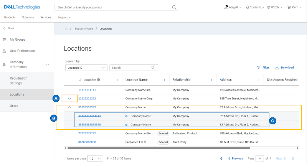
Task: Open the Cart dropdown arrow
Action: (300, 7)
